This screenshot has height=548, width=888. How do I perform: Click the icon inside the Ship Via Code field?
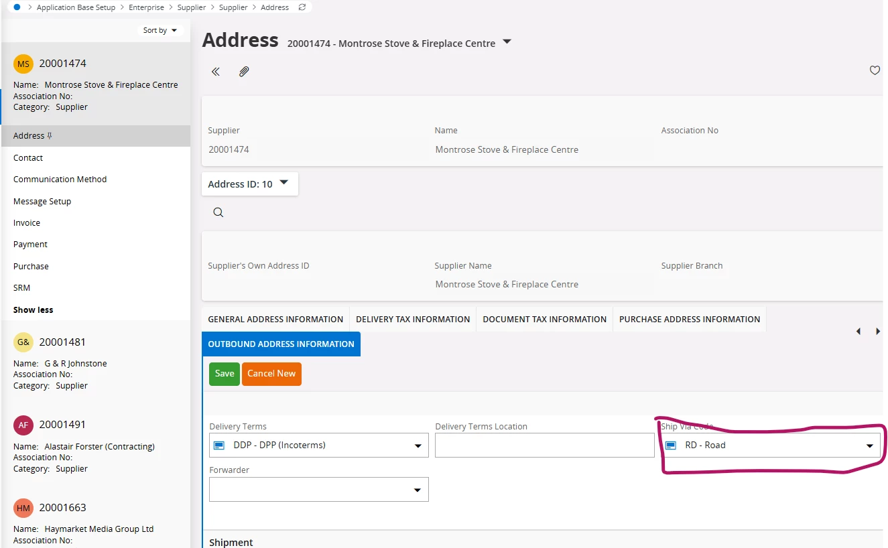pyautogui.click(x=671, y=446)
